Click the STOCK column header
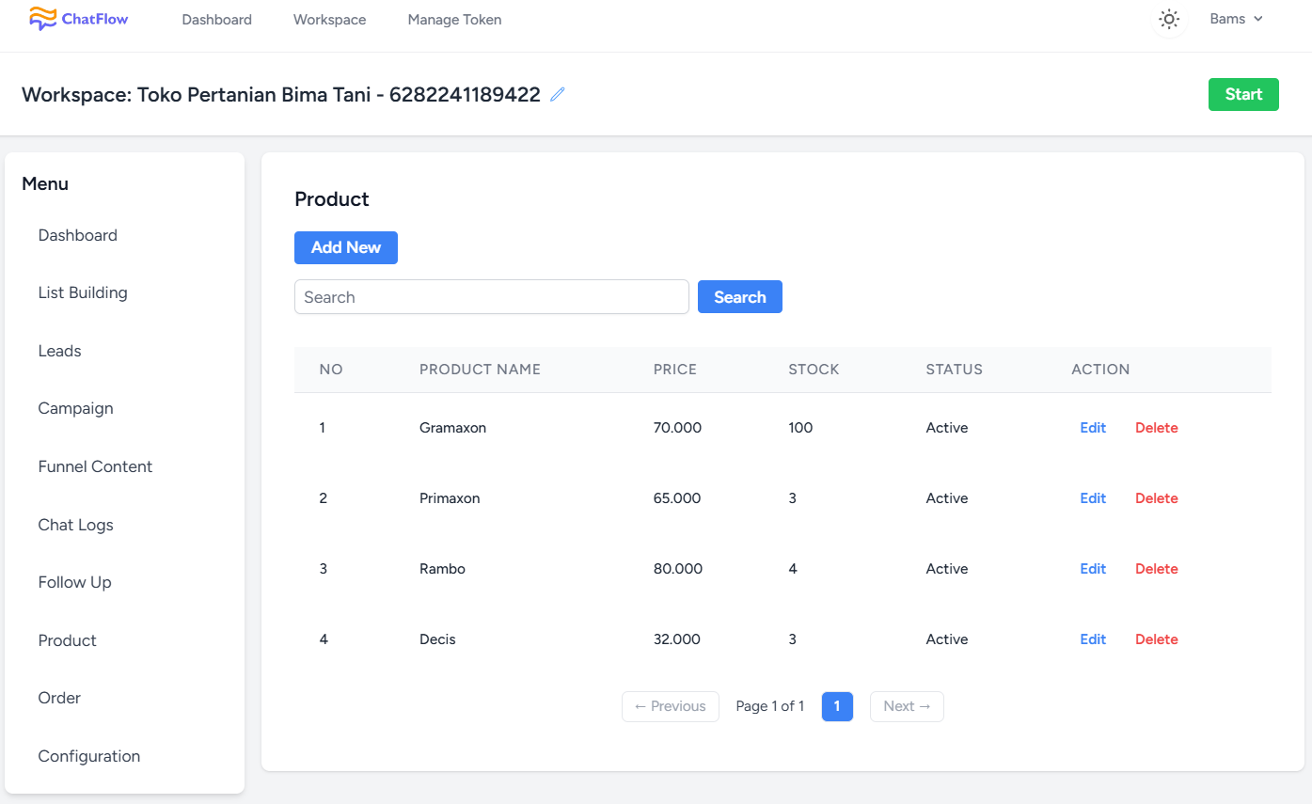 coord(814,370)
